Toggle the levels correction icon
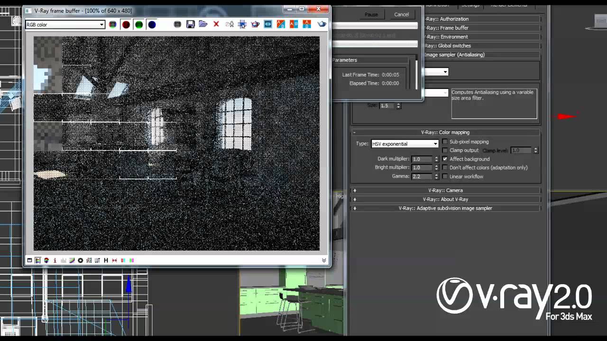Screen dimensions: 607x341 64,260
